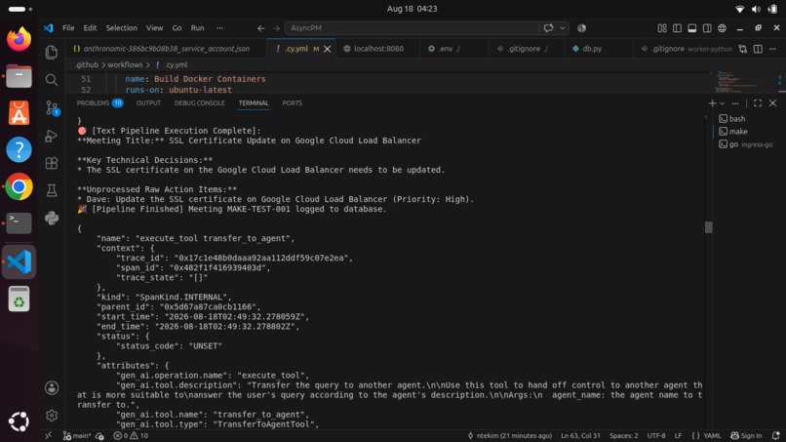786x442 pixels.
Task: Open the remote window indicator
Action: point(48,435)
